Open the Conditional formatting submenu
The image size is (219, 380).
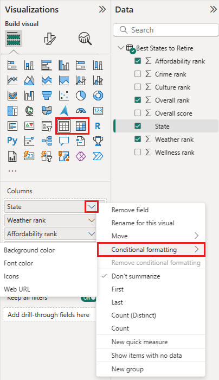pos(151,249)
